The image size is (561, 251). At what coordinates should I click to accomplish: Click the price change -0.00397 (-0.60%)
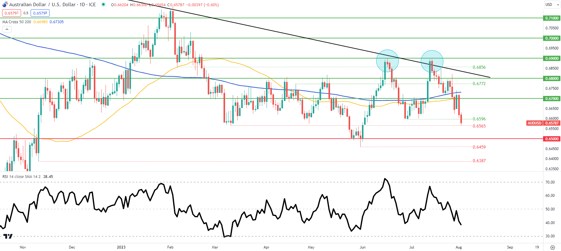pyautogui.click(x=202, y=5)
